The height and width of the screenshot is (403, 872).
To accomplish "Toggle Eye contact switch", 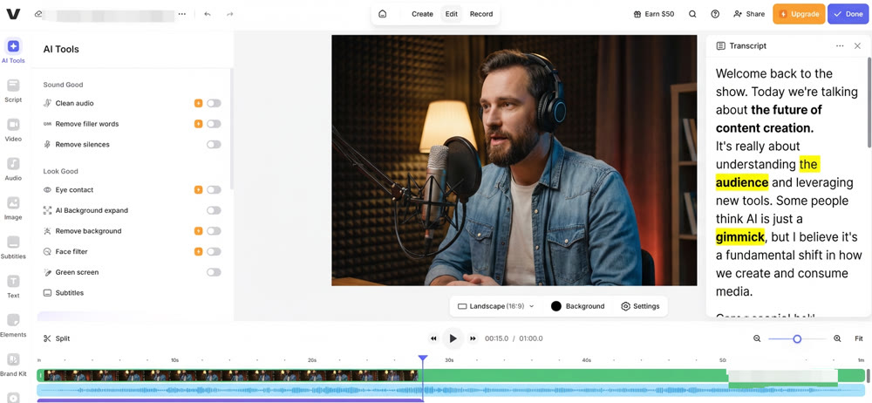I will click(x=214, y=190).
